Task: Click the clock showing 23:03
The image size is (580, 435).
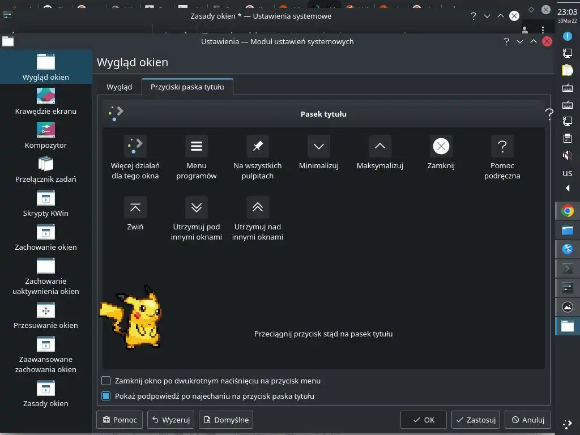Action: pos(568,12)
